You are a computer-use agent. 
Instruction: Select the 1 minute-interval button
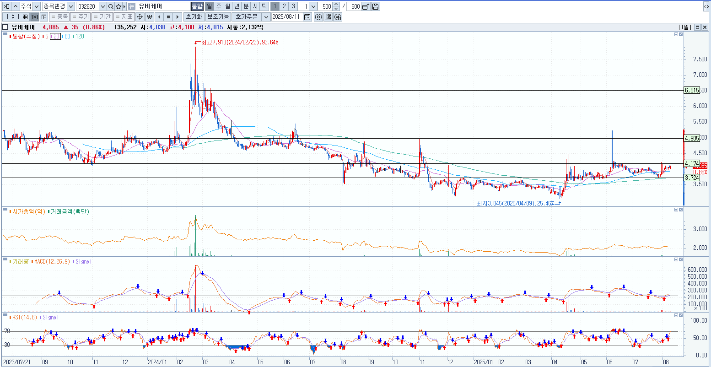coord(275,6)
